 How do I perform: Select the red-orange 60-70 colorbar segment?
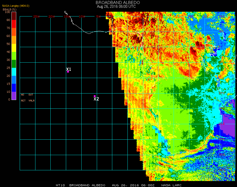[14, 32]
